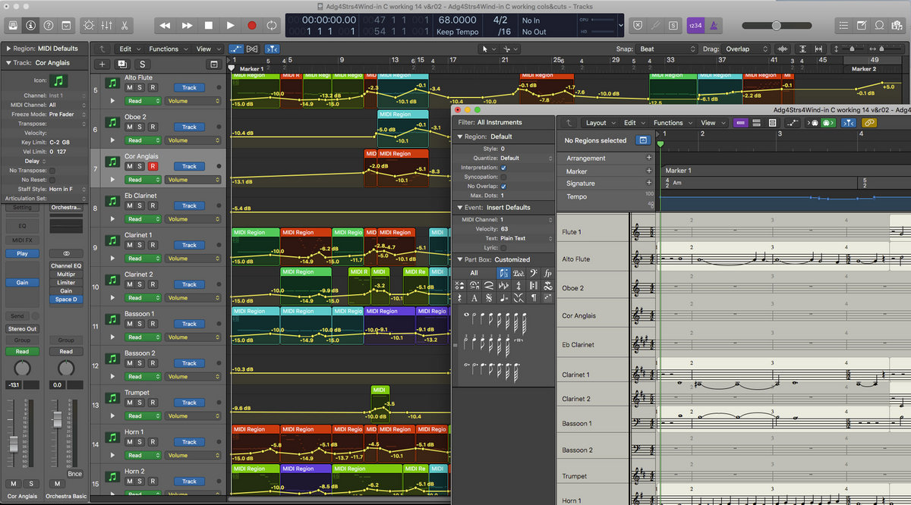Screen dimensions: 911x505
Task: Mute the Oboe 2 track
Action: [x=129, y=127]
